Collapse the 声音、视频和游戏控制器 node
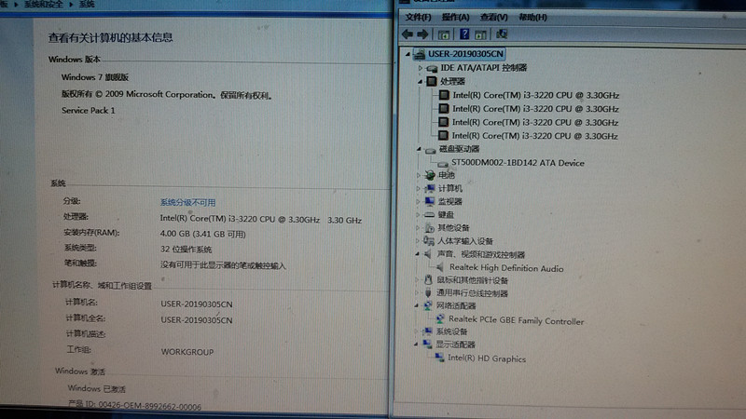Image resolution: width=746 pixels, height=419 pixels. click(x=417, y=254)
